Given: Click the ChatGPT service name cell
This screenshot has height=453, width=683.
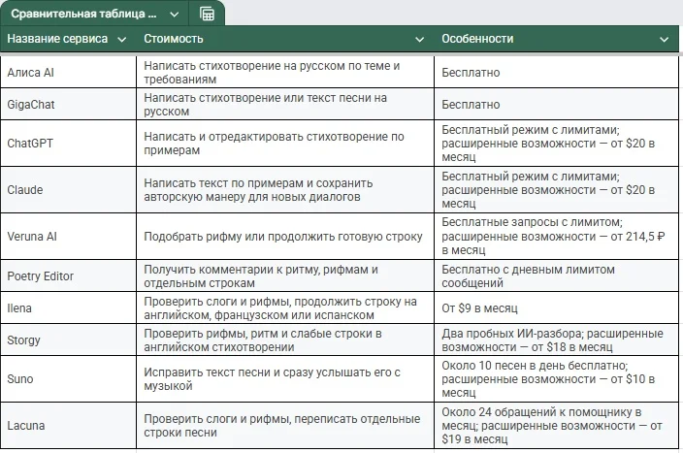Looking at the screenshot, I should (68, 144).
